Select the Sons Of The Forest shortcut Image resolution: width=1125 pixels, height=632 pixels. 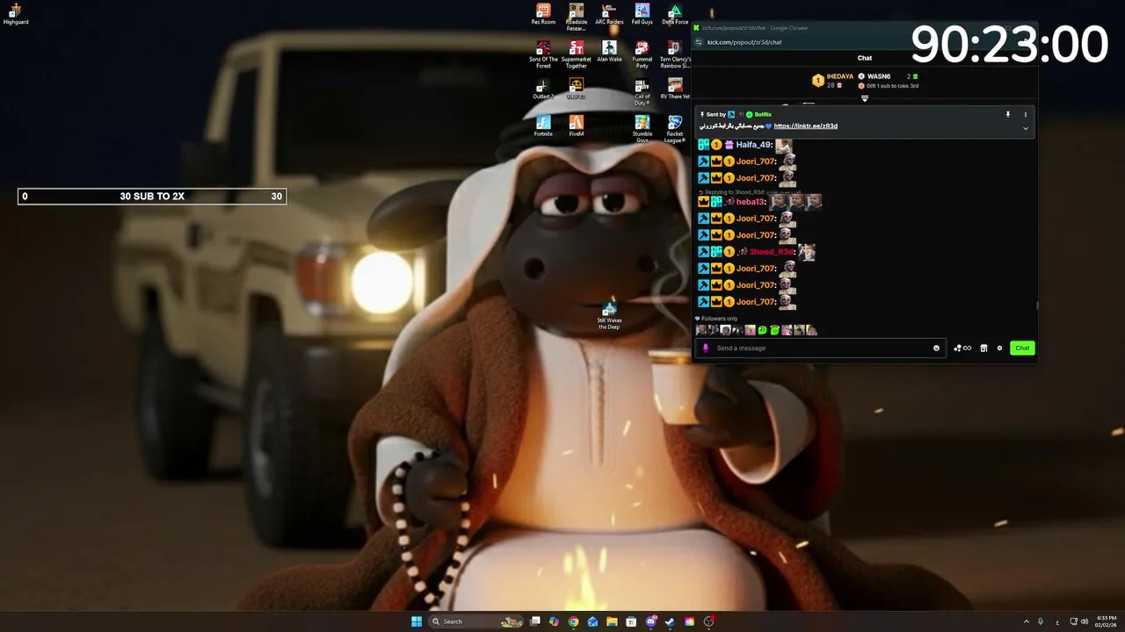pyautogui.click(x=543, y=54)
